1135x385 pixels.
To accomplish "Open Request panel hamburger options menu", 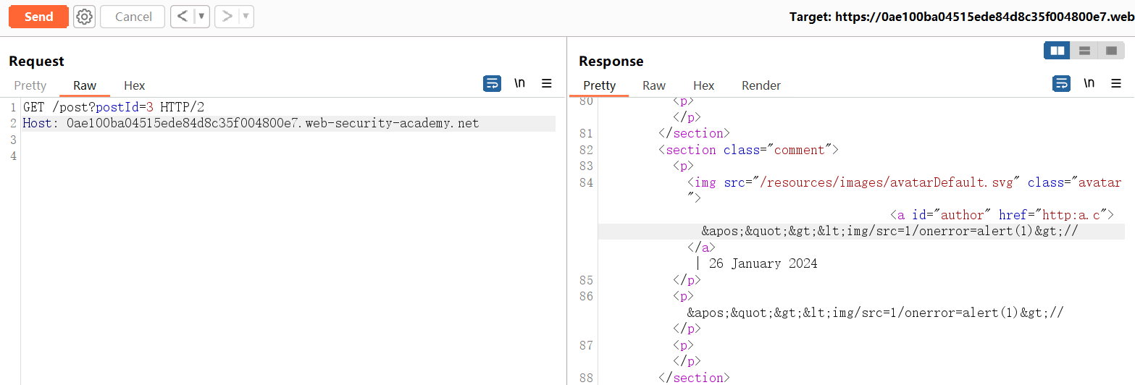I will [547, 84].
